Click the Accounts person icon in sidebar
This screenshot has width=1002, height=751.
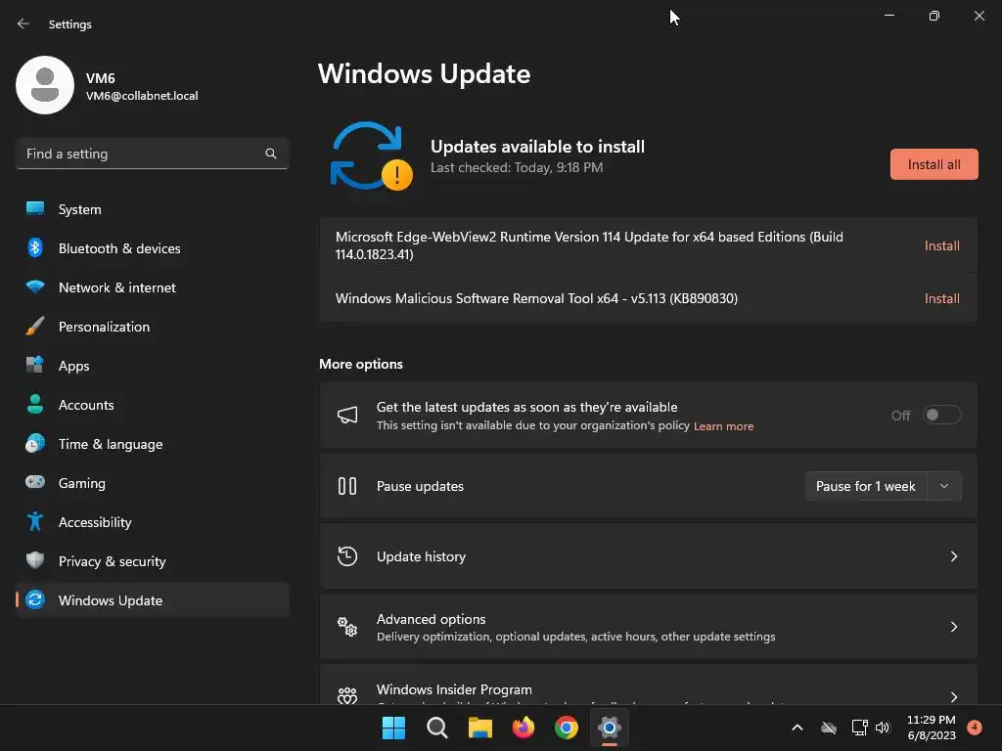pos(35,404)
